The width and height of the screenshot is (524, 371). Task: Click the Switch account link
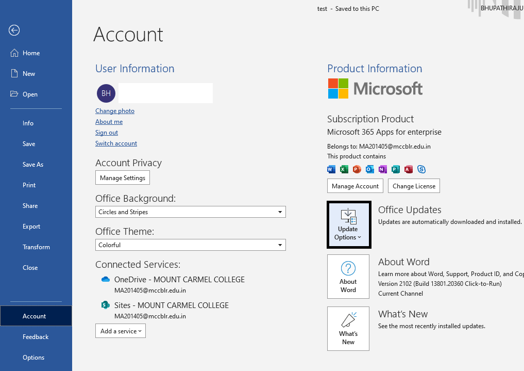(x=116, y=143)
